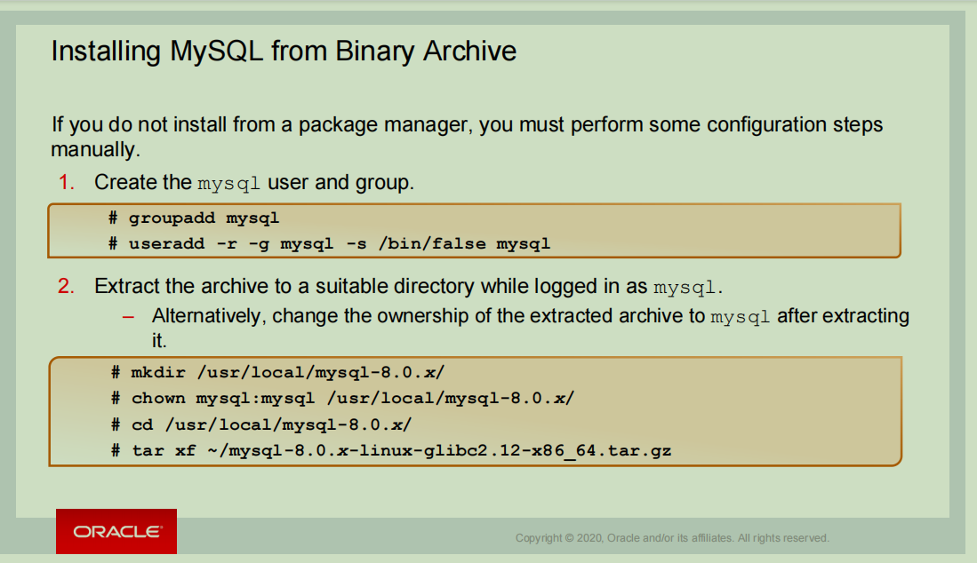Click the 'mkdir /usr/local/mysql-8.0.x/' command
This screenshot has width=977, height=563.
click(x=278, y=373)
